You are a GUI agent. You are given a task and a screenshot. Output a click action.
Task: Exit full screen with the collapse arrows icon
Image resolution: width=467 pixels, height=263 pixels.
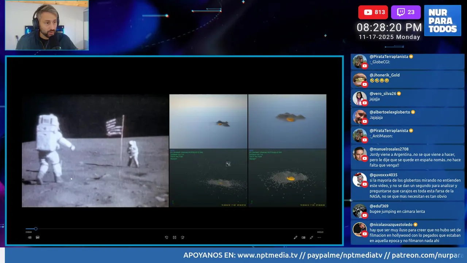(x=311, y=237)
